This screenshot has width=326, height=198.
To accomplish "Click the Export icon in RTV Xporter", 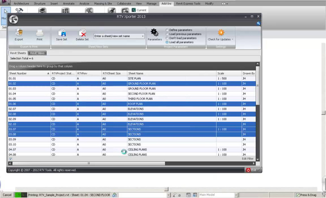I will [19, 32].
